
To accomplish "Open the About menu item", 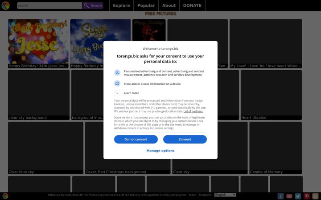I will click(x=169, y=5).
